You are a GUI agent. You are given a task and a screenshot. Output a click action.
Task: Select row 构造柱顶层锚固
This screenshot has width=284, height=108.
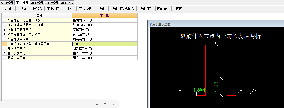[40, 39]
